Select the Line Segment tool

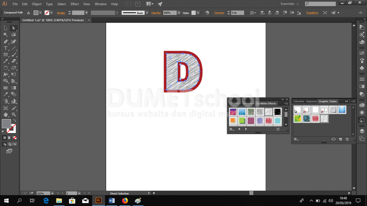[x=14, y=48]
